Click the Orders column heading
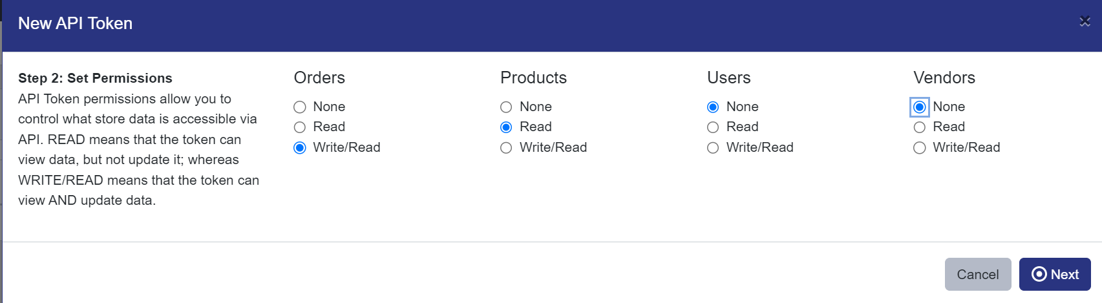The image size is (1102, 303). pos(319,78)
